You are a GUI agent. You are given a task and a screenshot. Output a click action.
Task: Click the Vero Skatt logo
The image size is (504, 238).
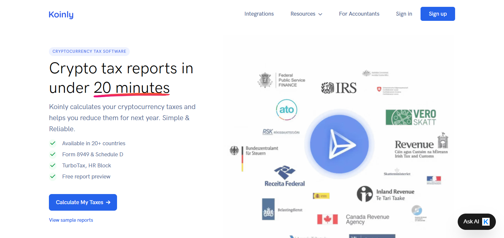coord(411,117)
